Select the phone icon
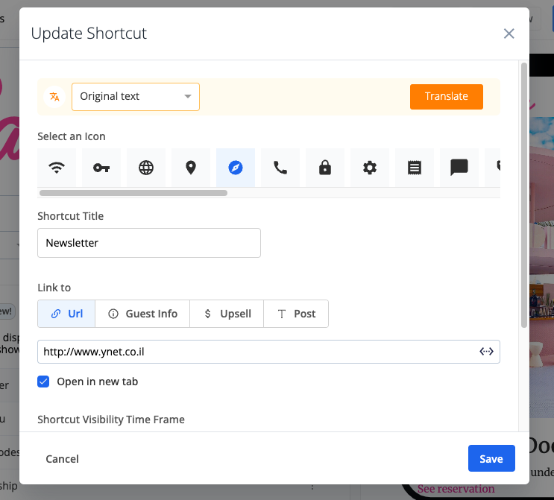 pyautogui.click(x=280, y=168)
